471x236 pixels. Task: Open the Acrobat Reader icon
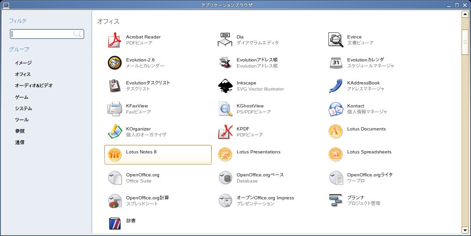pyautogui.click(x=114, y=40)
